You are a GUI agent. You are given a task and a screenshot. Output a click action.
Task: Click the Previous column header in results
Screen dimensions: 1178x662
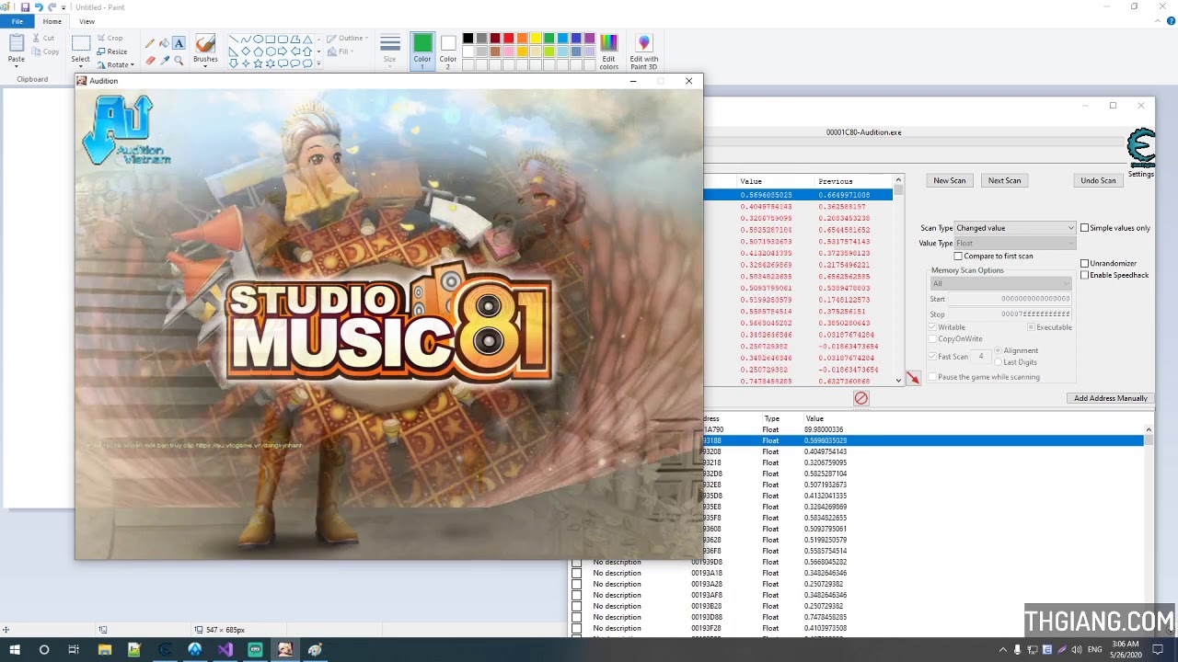click(x=836, y=181)
